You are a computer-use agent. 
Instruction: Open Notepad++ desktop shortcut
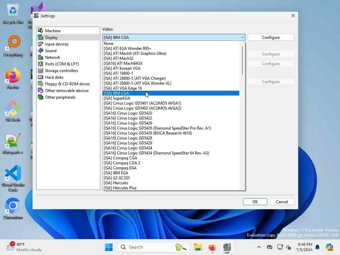tap(13, 143)
